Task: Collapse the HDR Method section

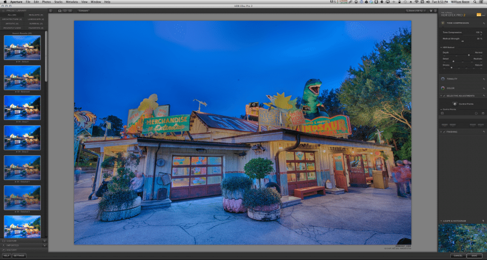Action: (441, 48)
